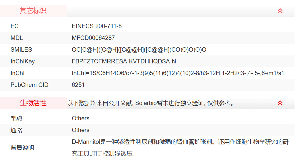Screen dimensions: 301x167
Task: Collapse the 生物活性 section chevron
Action: coord(280,103)
